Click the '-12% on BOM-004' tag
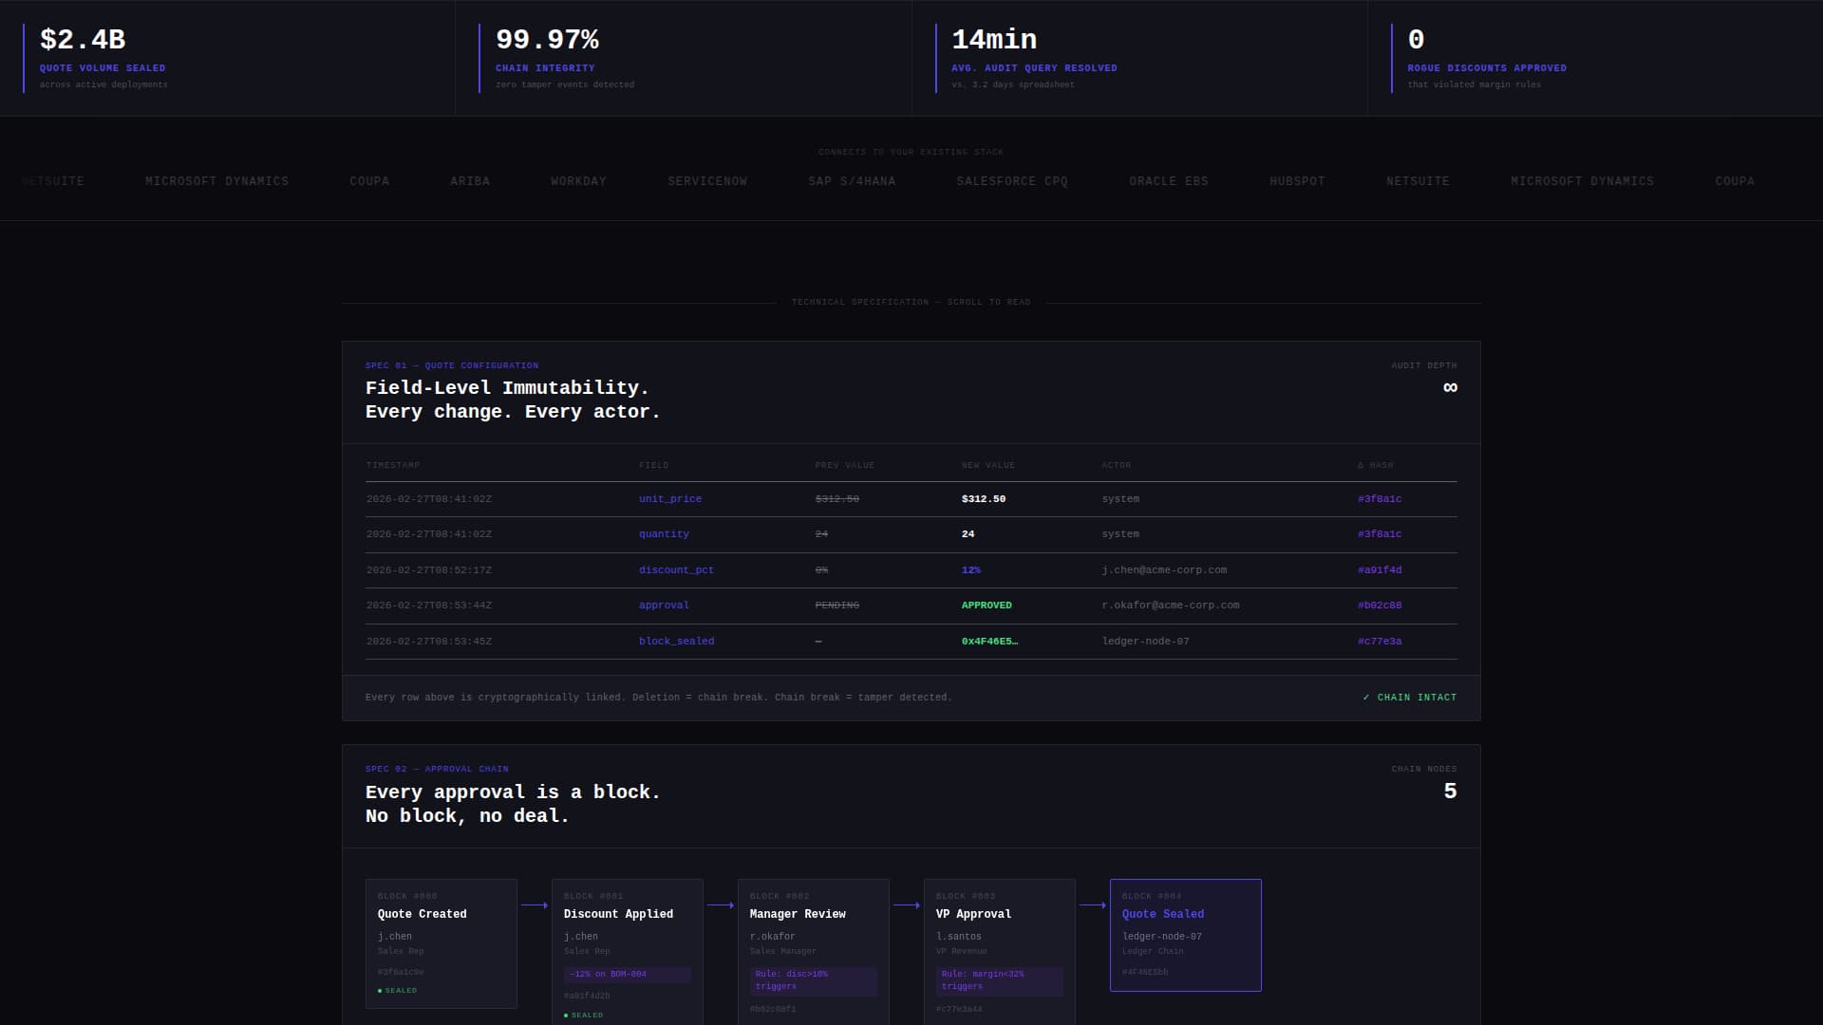This screenshot has width=1823, height=1025. 628,974
